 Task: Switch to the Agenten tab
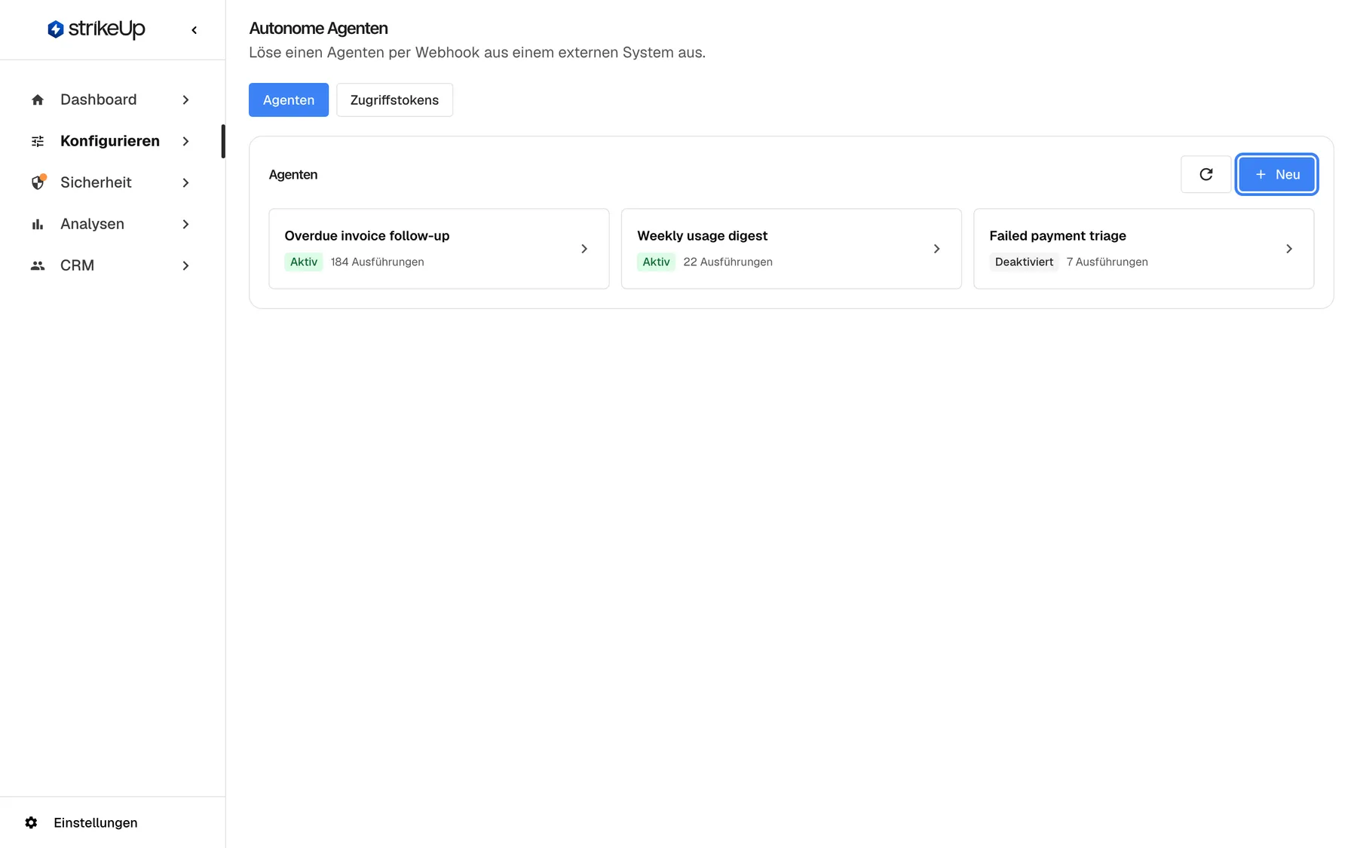click(289, 99)
